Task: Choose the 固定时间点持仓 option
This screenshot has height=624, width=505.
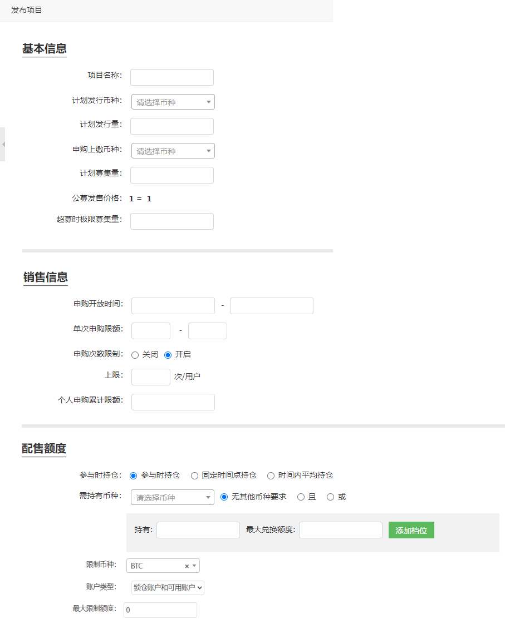Action: (194, 476)
